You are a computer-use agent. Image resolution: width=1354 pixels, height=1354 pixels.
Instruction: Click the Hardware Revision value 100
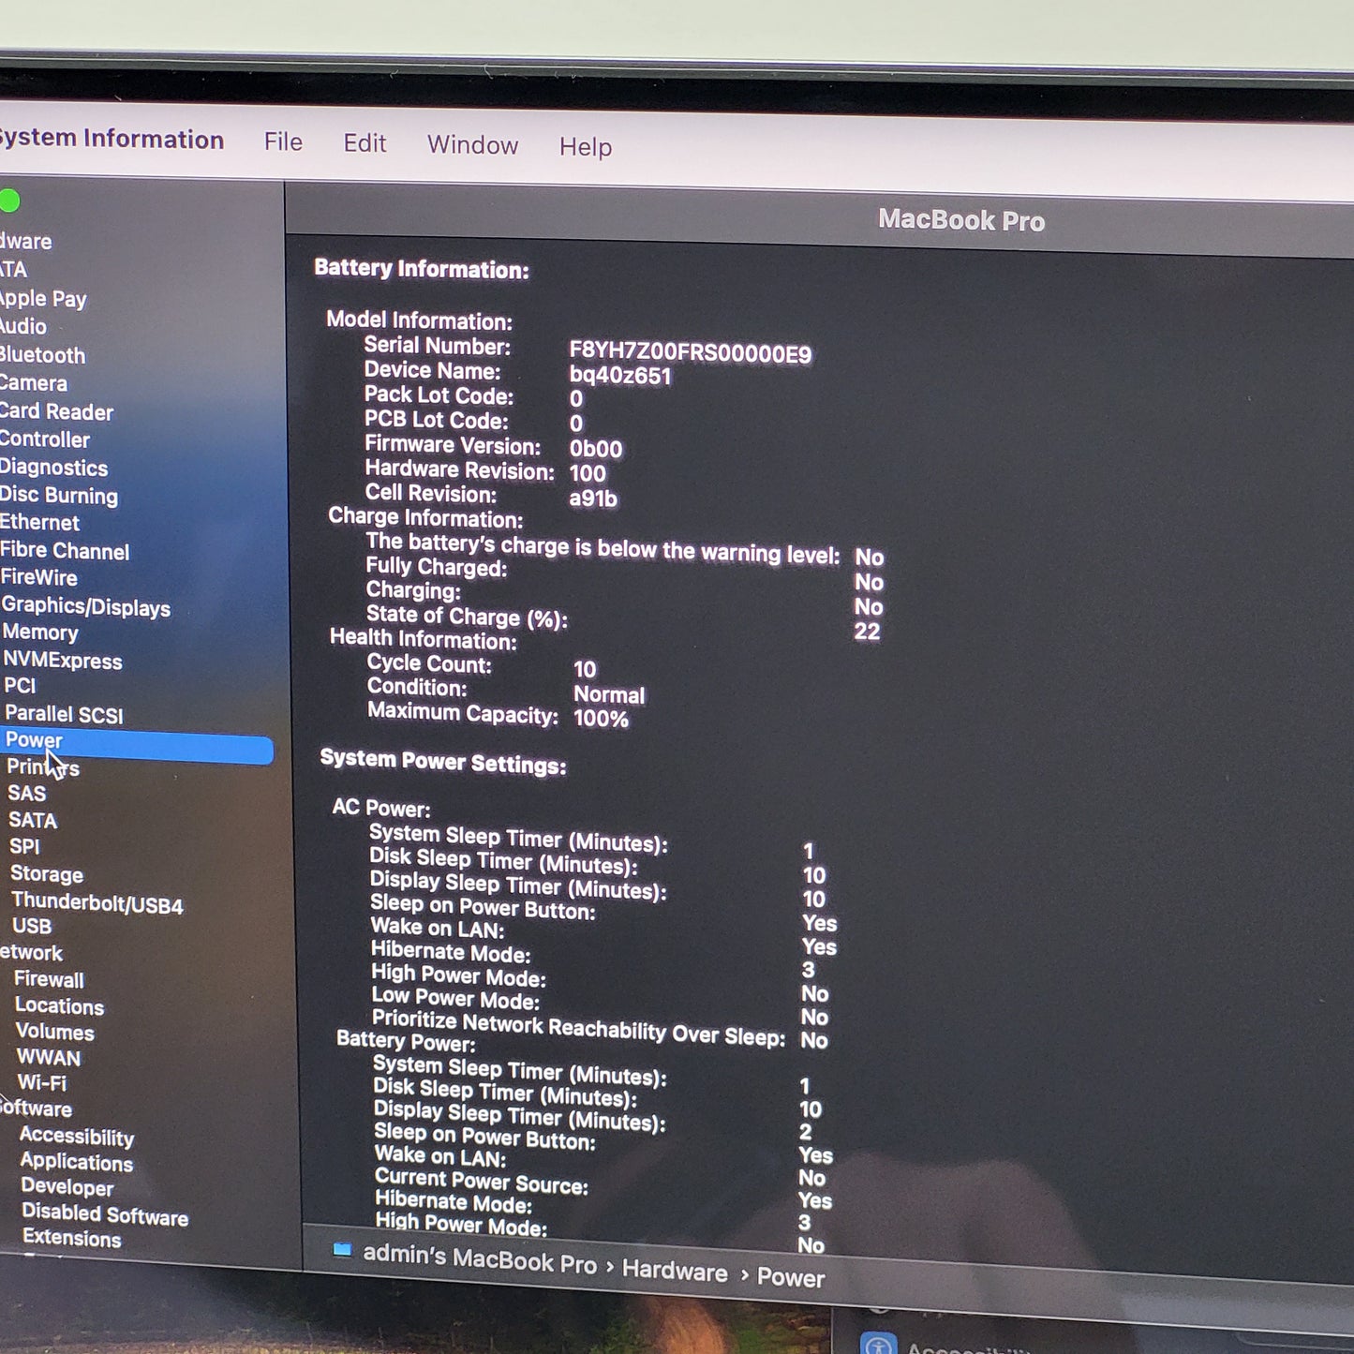pos(588,473)
